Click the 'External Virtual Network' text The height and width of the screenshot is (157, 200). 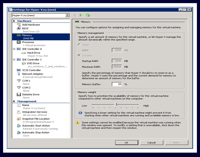tap(38, 77)
